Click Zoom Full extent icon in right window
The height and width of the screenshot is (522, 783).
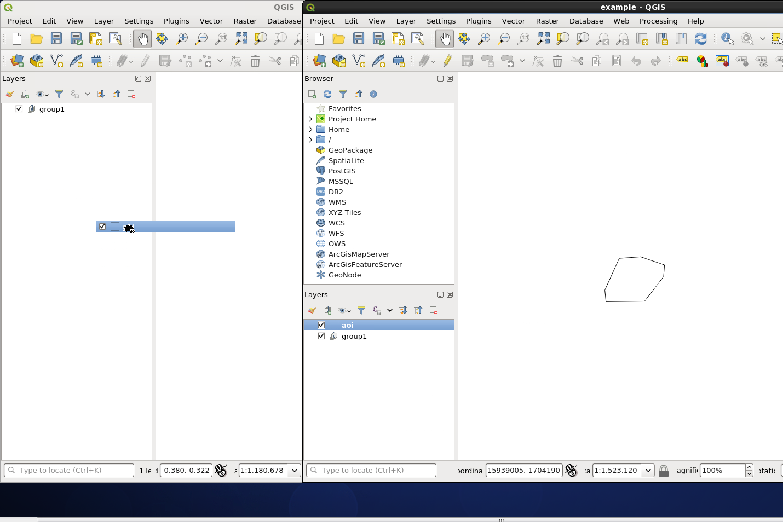[543, 39]
